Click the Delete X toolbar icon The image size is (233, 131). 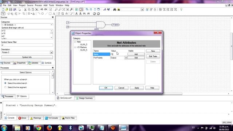click(37, 9)
